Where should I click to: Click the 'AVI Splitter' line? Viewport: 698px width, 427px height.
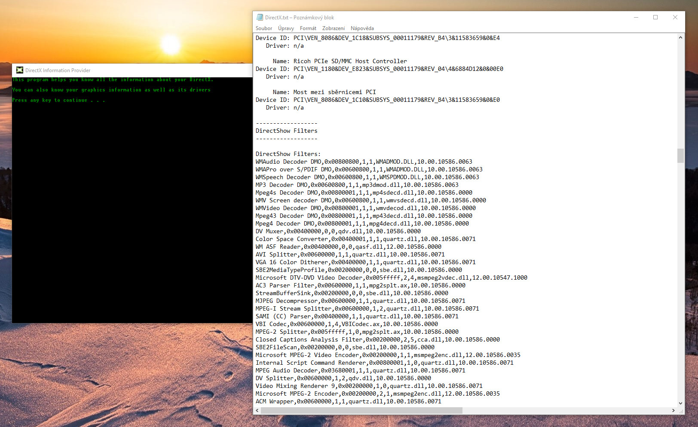[x=350, y=254]
